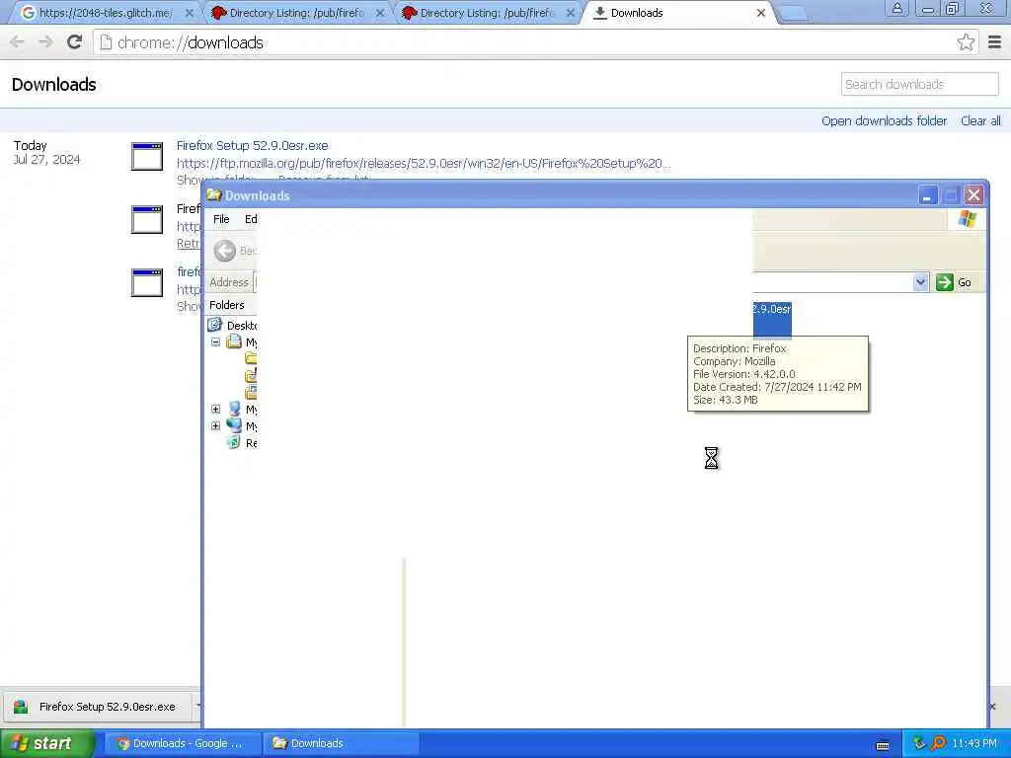Image resolution: width=1011 pixels, height=758 pixels.
Task: Click the file icon beside Firefox Setup 52.9.0esr.exe
Action: pos(147,157)
